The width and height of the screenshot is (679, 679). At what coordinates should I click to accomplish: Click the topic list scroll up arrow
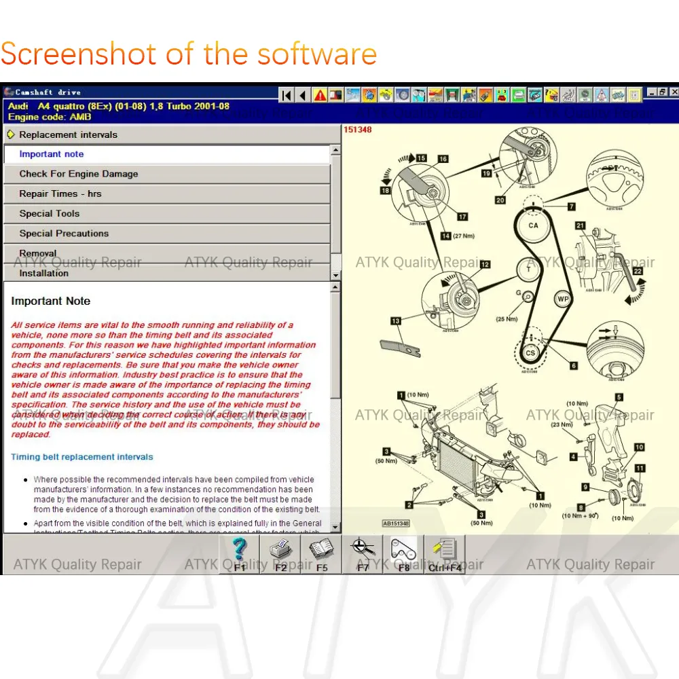(335, 150)
